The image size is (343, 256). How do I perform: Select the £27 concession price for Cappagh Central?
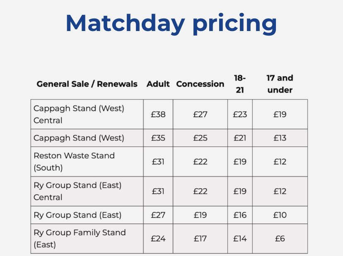click(x=200, y=114)
